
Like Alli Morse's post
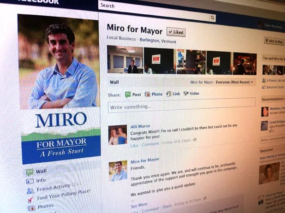[134, 146]
